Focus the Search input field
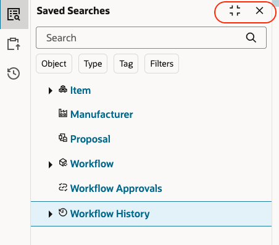Screen dimensions: 279x245 [x=151, y=38]
